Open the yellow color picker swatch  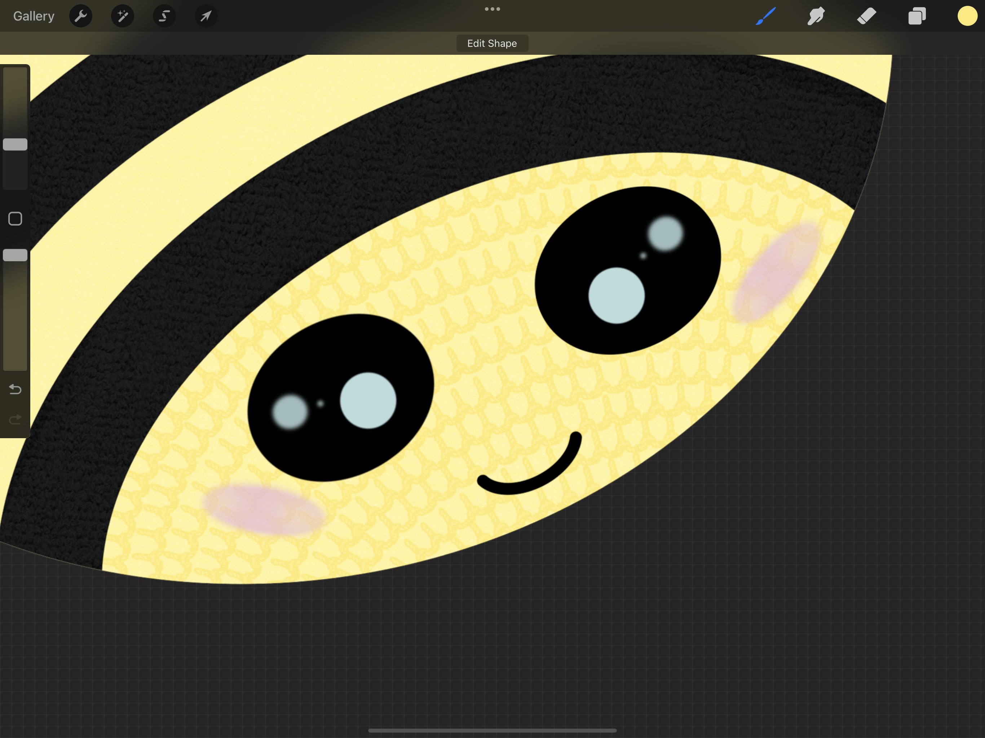(x=967, y=17)
